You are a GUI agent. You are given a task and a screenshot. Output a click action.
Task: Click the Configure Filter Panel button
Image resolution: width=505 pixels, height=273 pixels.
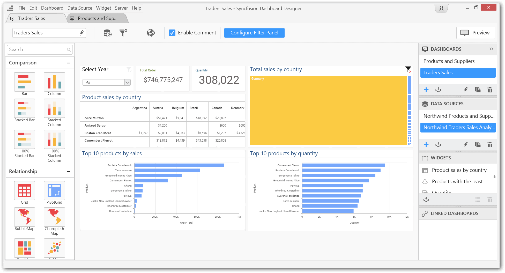[254, 33]
